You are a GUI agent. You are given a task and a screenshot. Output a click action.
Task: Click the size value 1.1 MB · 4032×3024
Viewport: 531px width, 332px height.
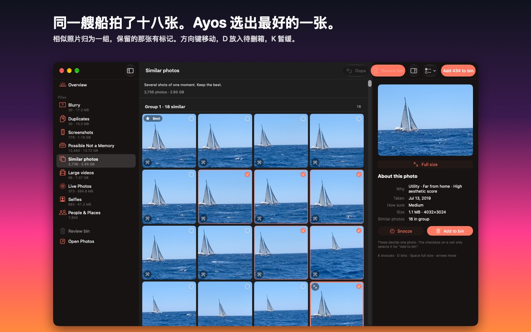coord(427,212)
